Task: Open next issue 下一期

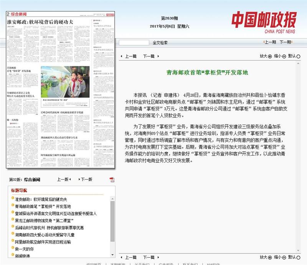Action: (285, 43)
